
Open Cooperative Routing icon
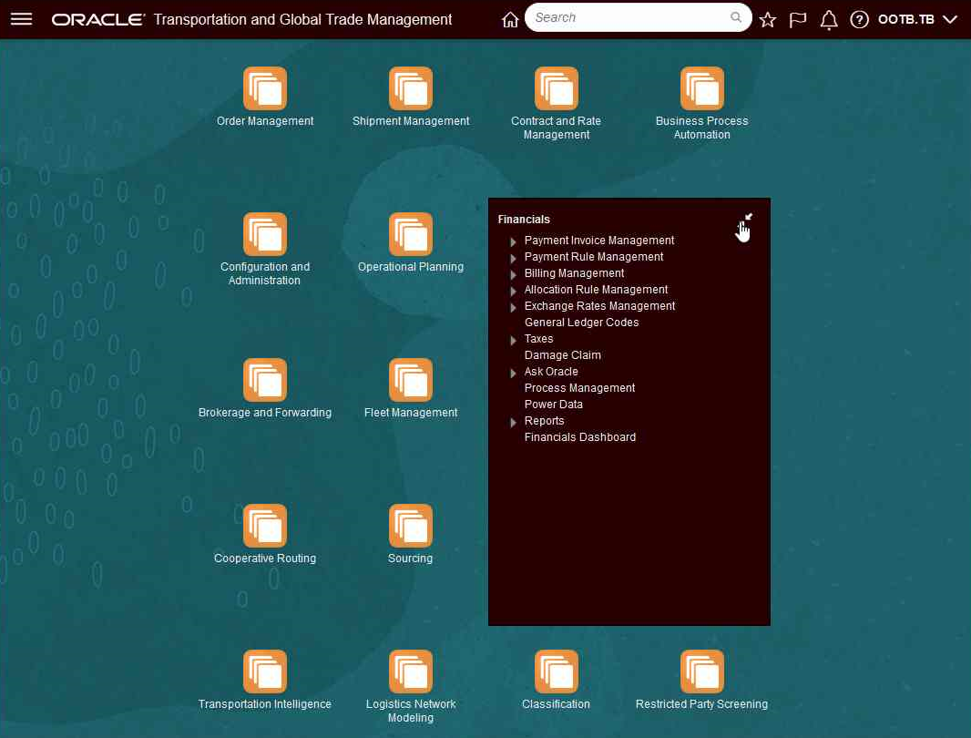(265, 526)
